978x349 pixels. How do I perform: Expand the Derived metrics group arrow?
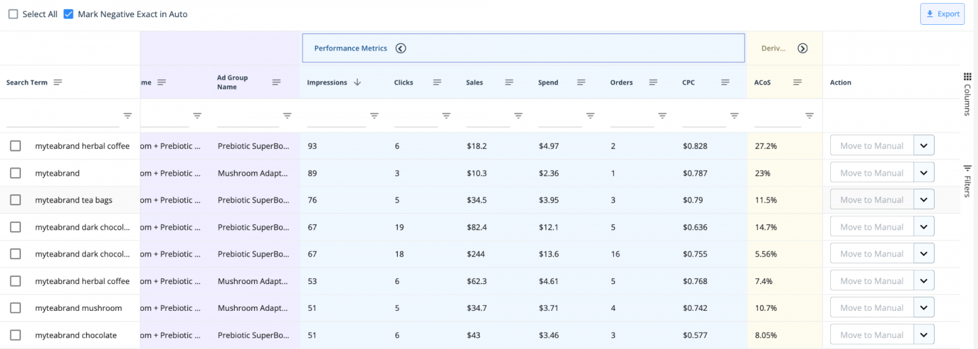point(802,48)
